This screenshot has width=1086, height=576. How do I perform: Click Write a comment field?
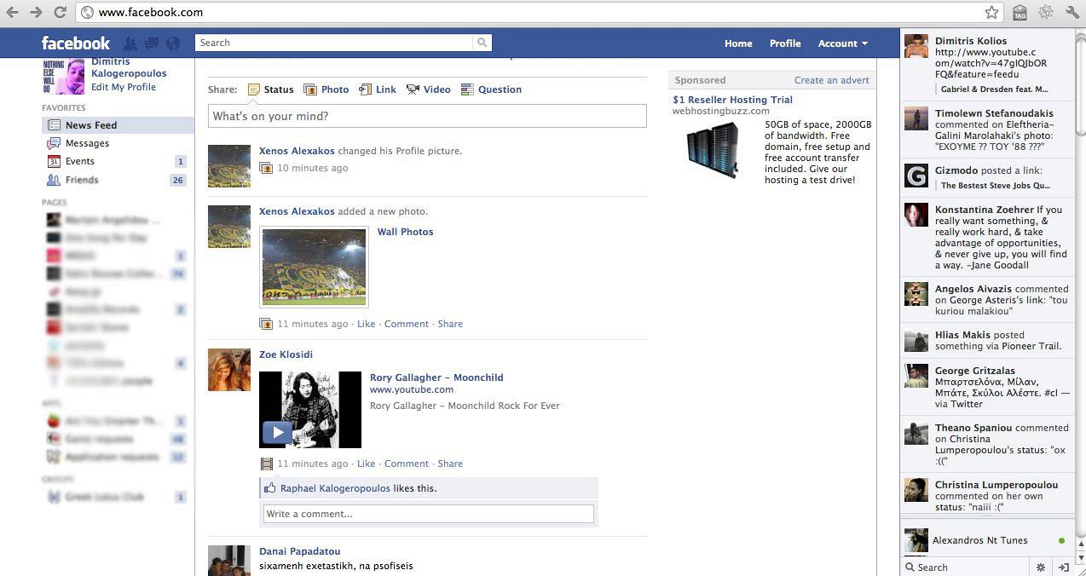tap(429, 514)
